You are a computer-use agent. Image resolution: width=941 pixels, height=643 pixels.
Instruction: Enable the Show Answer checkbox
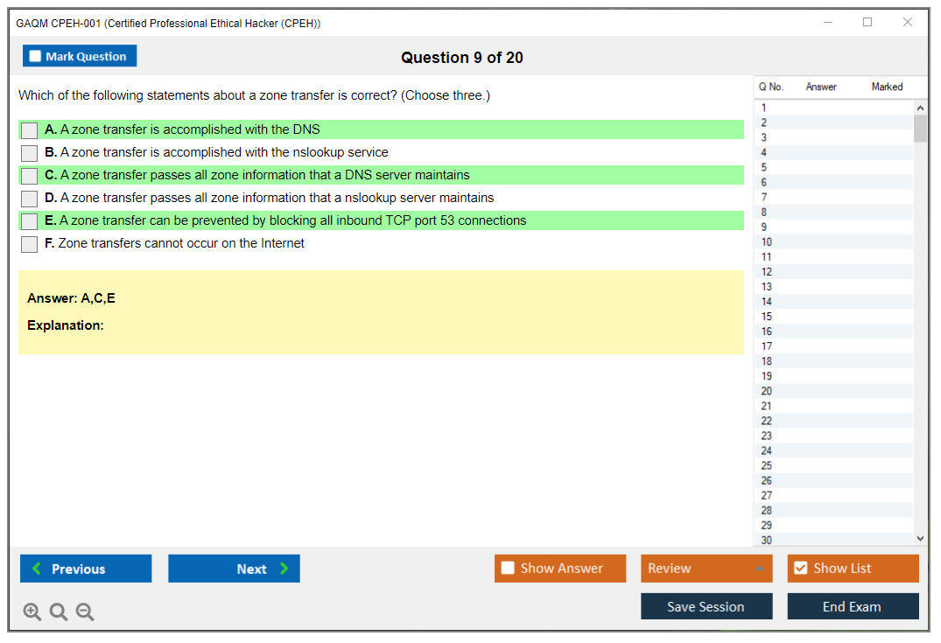(508, 569)
